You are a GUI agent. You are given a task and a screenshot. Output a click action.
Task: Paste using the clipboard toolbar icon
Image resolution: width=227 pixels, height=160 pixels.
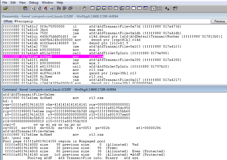[25, 8]
